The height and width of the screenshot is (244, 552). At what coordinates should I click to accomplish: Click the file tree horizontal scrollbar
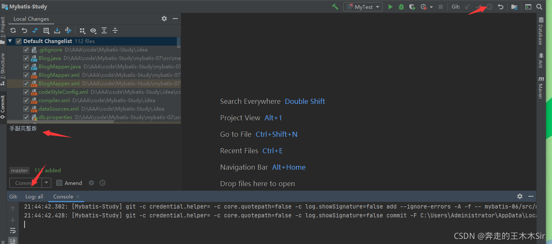coord(61,122)
